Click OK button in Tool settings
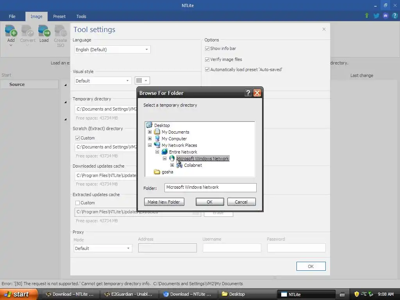 pos(311,266)
